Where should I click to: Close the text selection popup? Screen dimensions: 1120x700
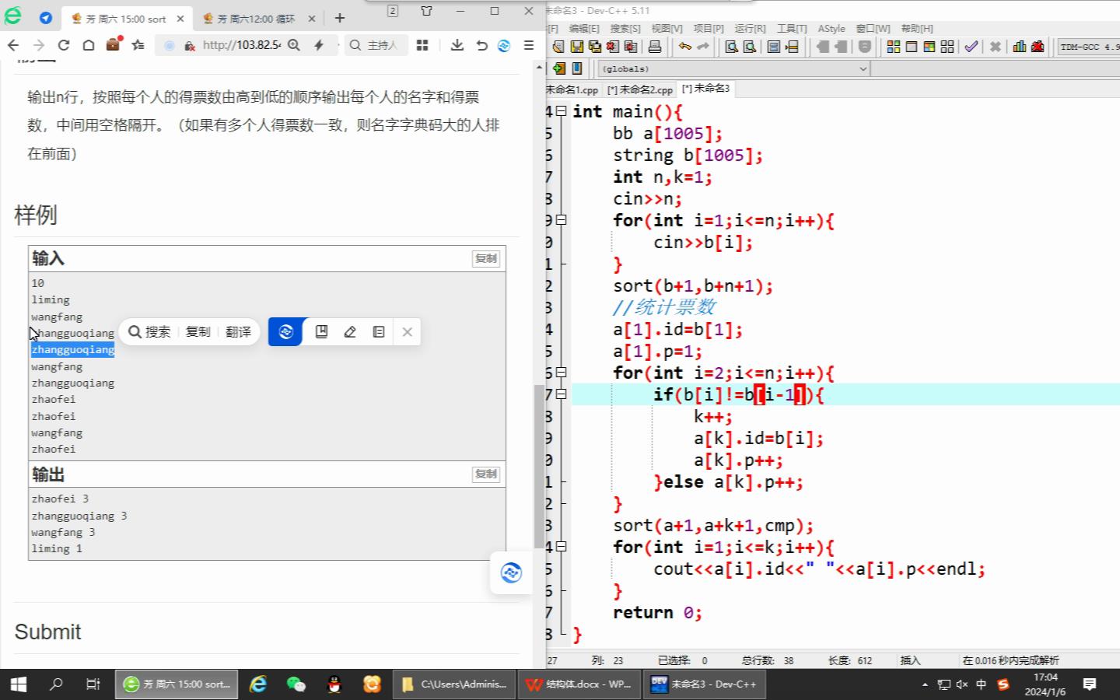(407, 332)
